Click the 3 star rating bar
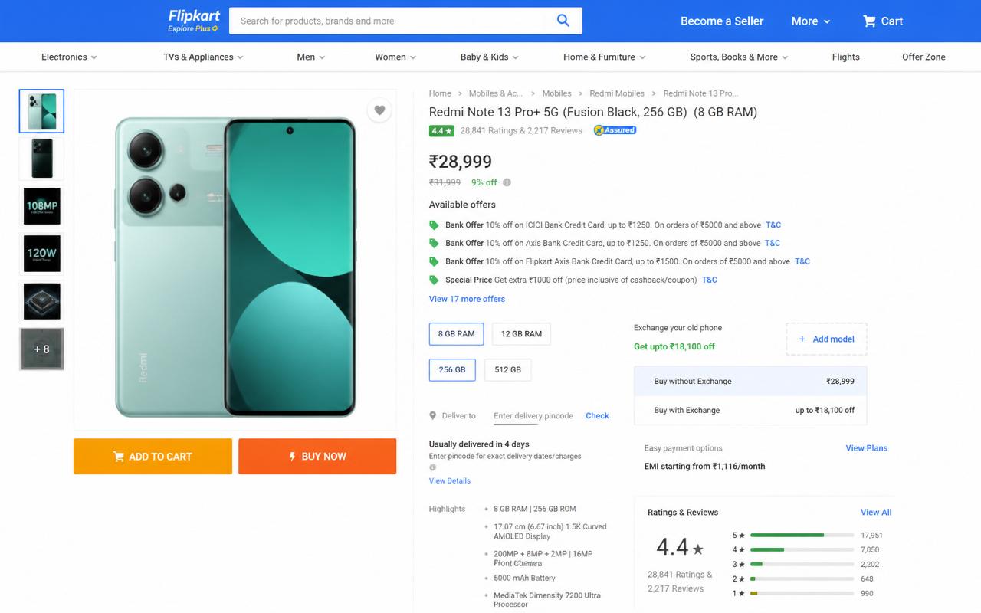981x613 pixels. click(802, 564)
